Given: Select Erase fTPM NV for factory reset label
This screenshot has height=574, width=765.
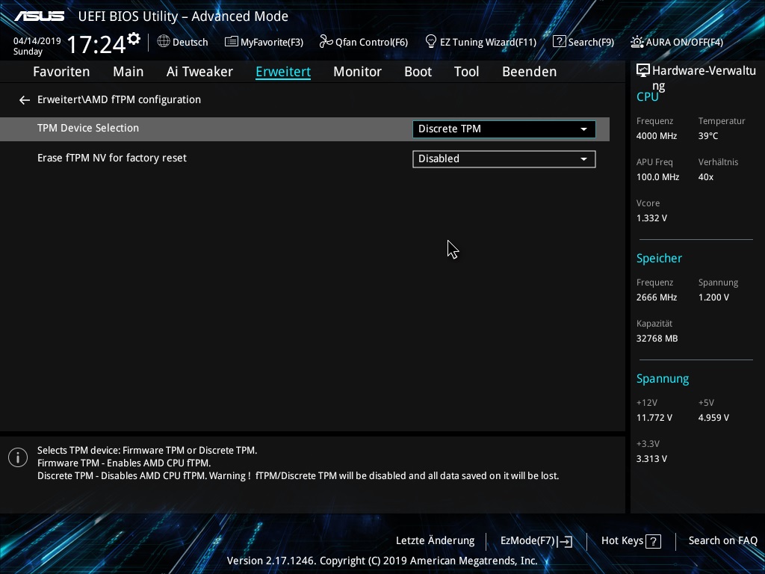Looking at the screenshot, I should (x=112, y=158).
